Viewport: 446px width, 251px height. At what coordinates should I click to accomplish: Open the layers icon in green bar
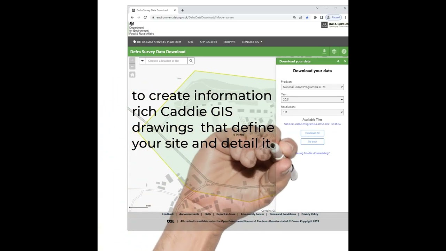[334, 52]
